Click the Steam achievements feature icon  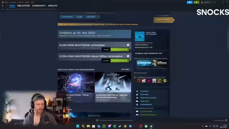pyautogui.click(x=137, y=98)
